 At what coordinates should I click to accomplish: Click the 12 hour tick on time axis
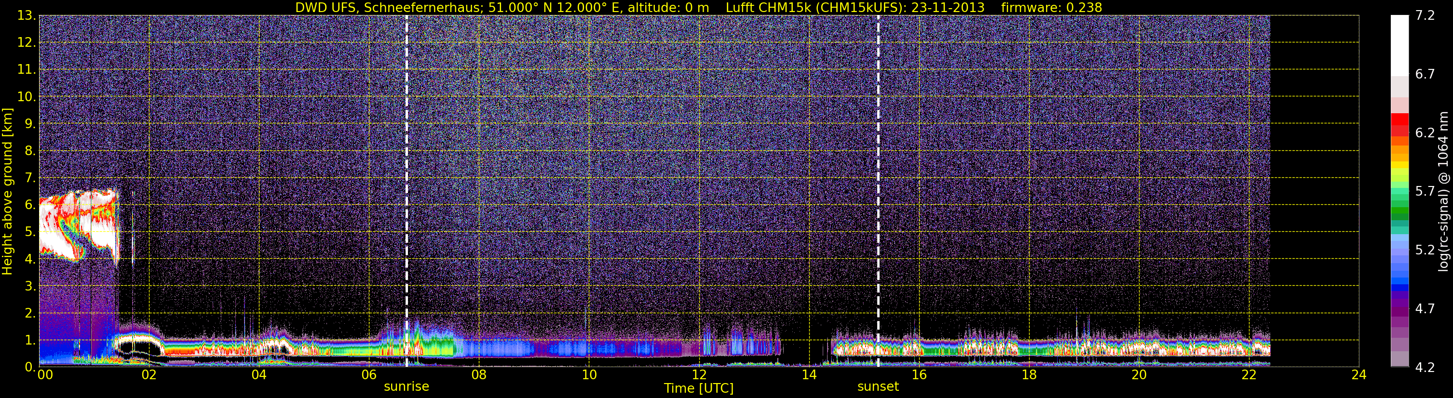(699, 375)
